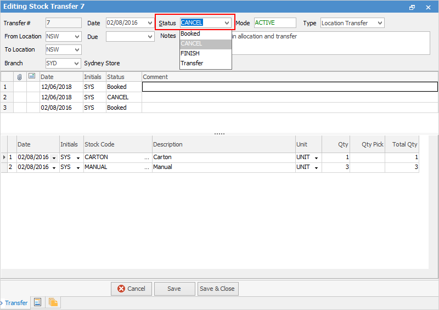This screenshot has width=439, height=310.
Task: Expand the From Location NSW dropdown
Action: 76,37
